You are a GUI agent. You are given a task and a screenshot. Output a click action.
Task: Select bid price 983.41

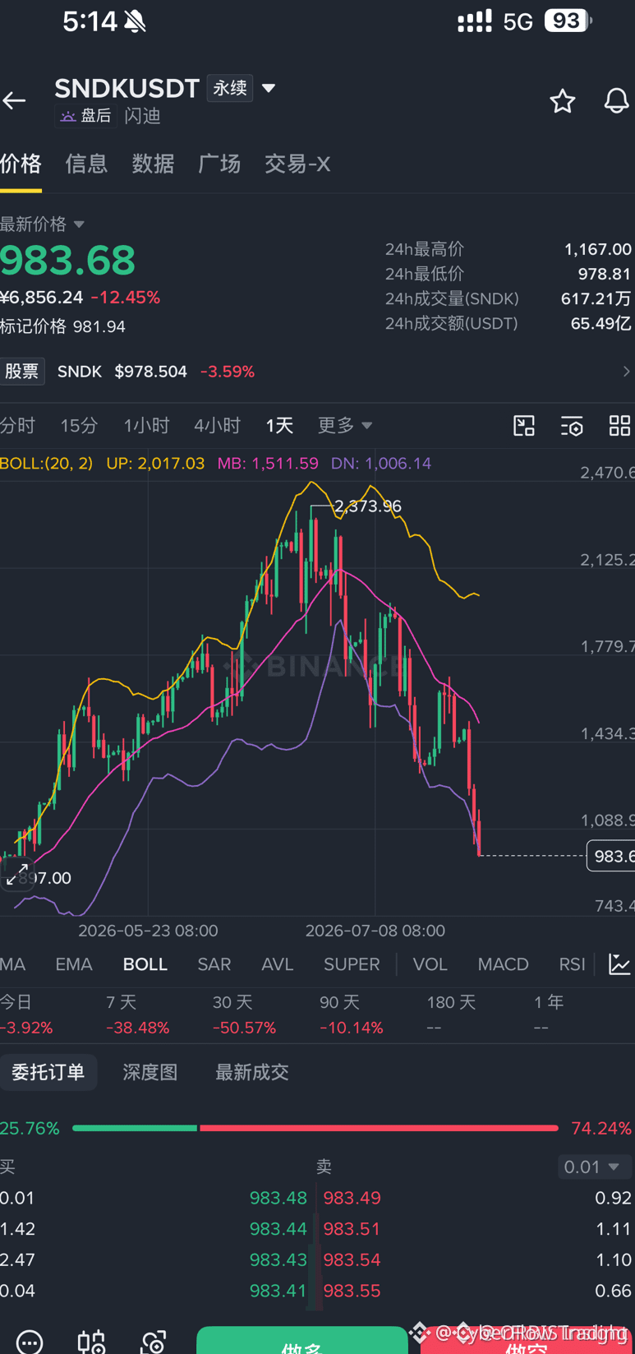(x=278, y=1291)
